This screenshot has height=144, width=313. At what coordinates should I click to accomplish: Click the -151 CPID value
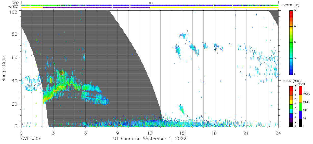[x=150, y=3]
